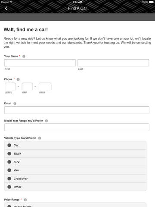Screen dimensions: 155x207
Task: Select Other vehicle type
Action: [x=75, y=187]
